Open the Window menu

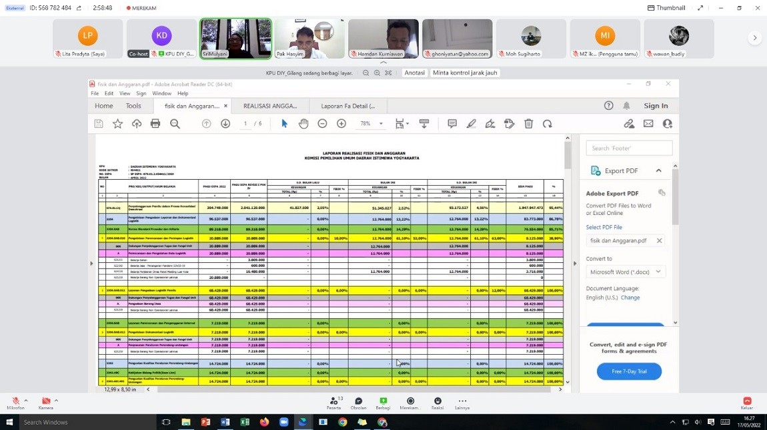[161, 94]
